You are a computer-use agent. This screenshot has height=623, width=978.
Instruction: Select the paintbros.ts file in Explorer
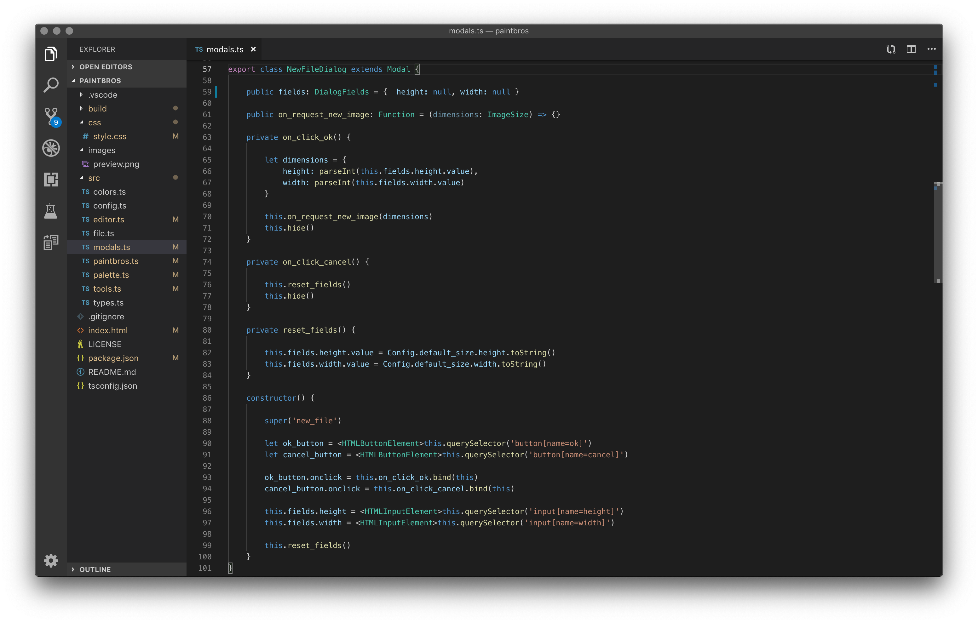[116, 261]
